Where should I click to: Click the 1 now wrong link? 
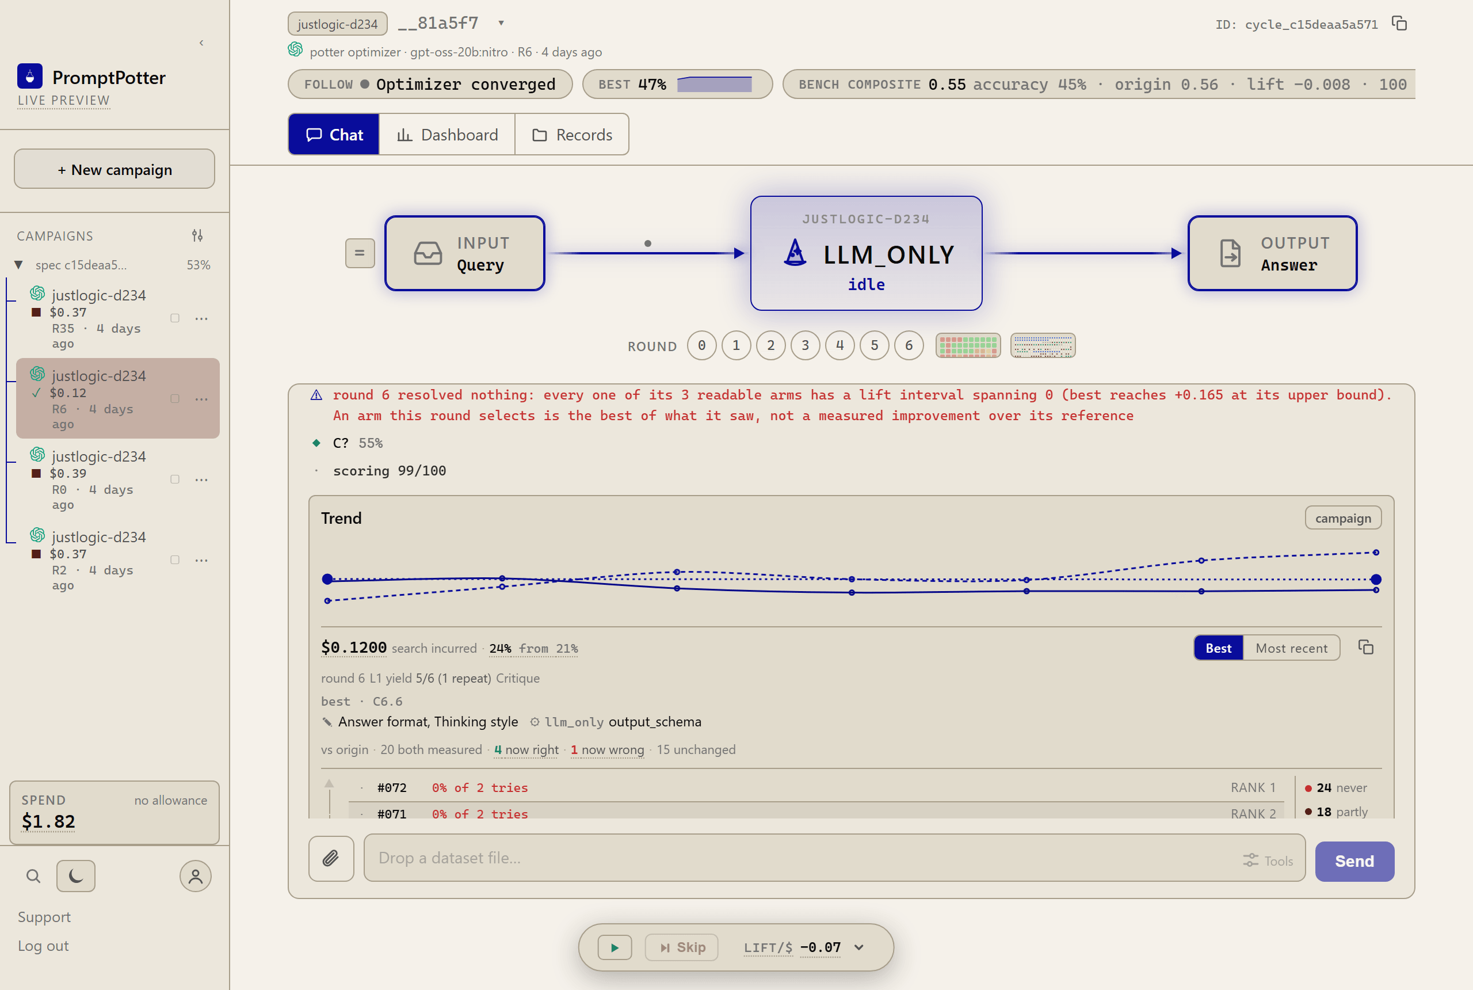(x=607, y=749)
